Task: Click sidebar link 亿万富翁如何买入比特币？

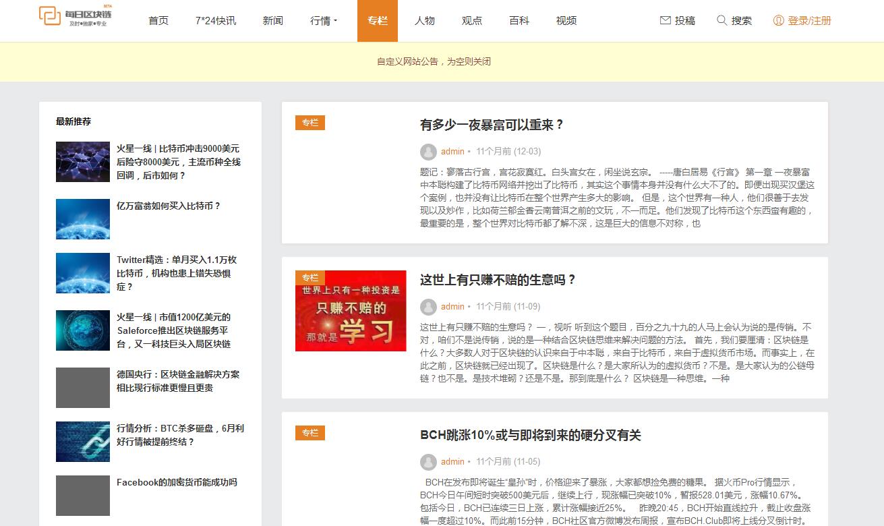Action: (169, 206)
